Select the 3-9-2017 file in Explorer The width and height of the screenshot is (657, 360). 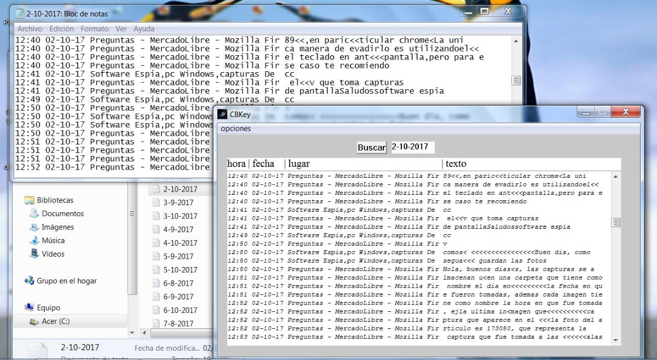pos(178,202)
